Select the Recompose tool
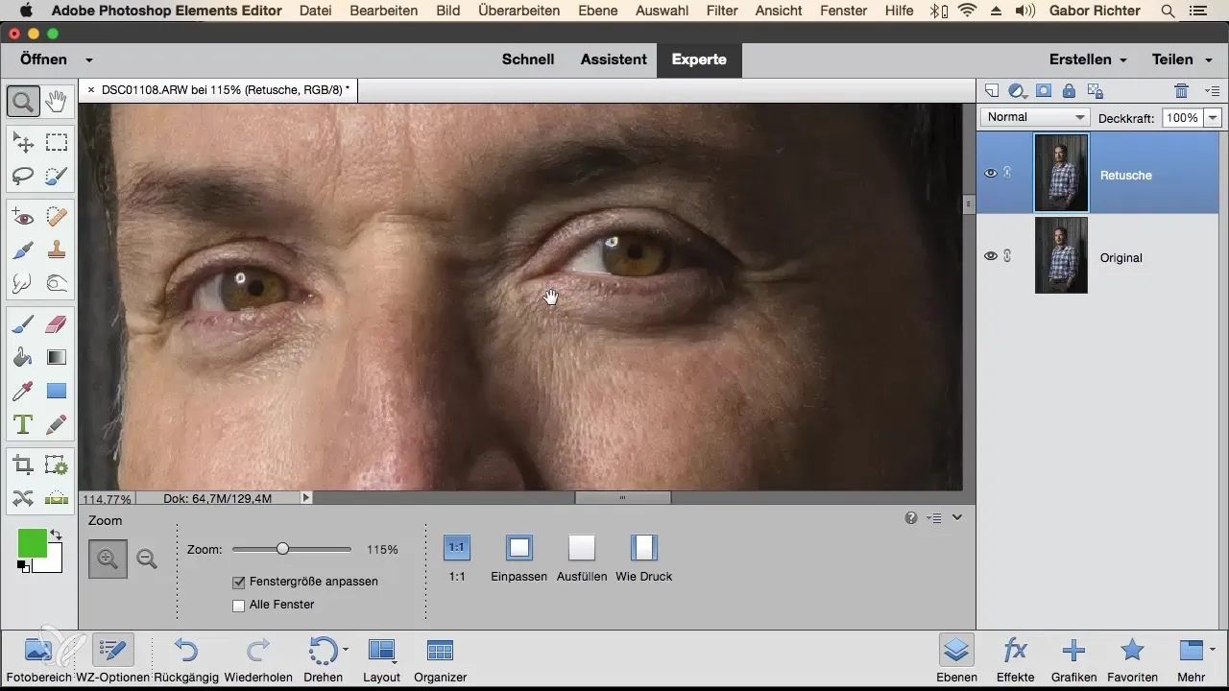Screen dimensions: 1229x691 pyautogui.click(x=57, y=465)
